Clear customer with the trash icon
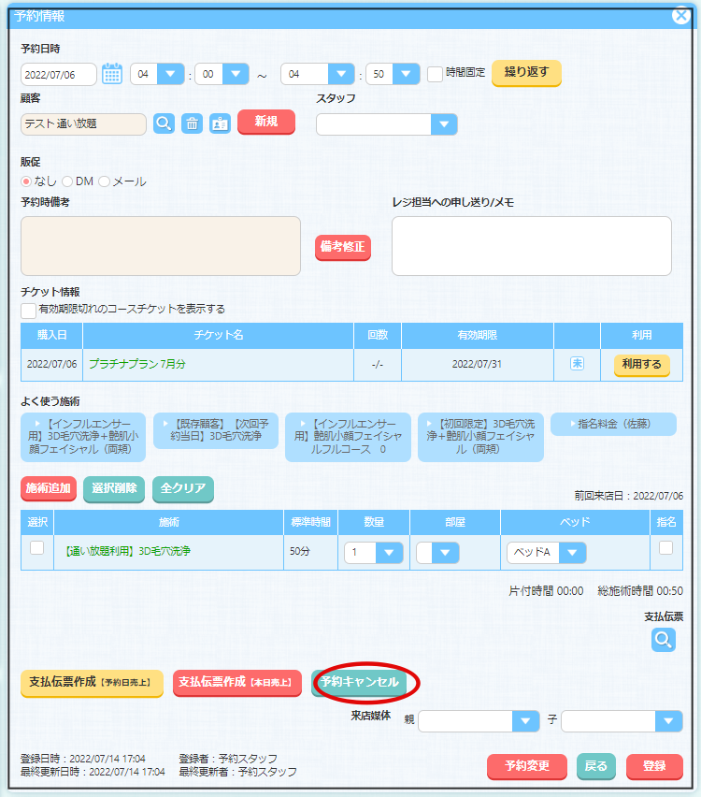This screenshot has width=701, height=797. [192, 123]
